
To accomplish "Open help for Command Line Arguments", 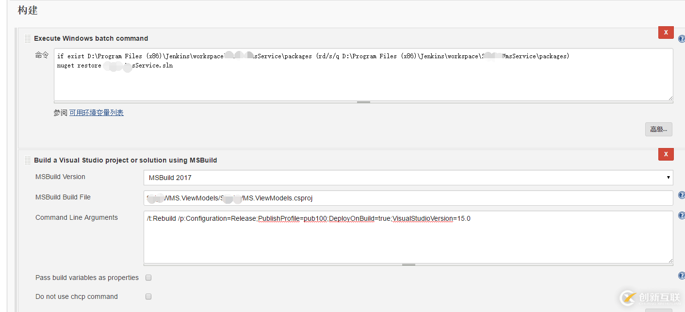I will [681, 215].
